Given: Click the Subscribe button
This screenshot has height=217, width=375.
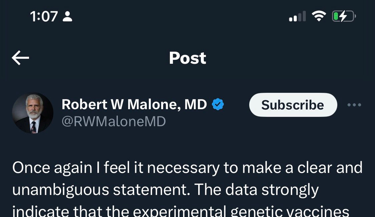Looking at the screenshot, I should (293, 104).
